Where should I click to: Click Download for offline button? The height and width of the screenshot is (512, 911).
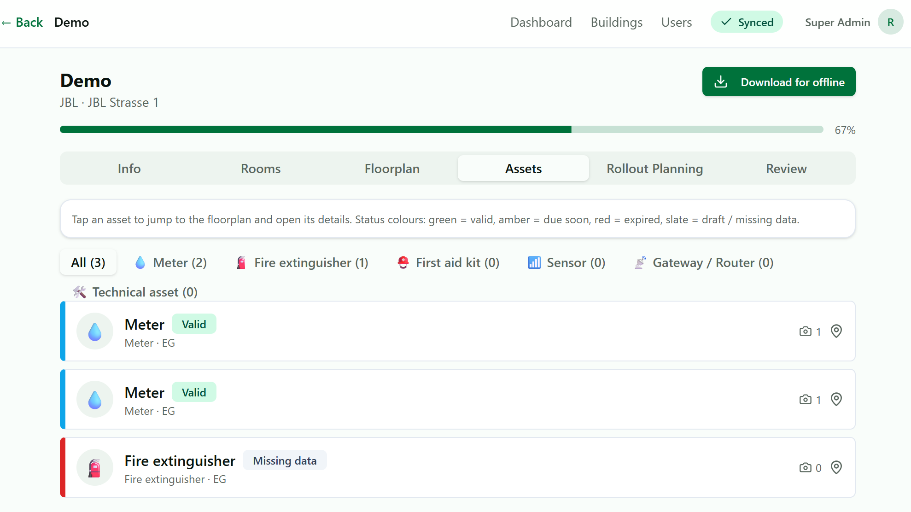(778, 81)
